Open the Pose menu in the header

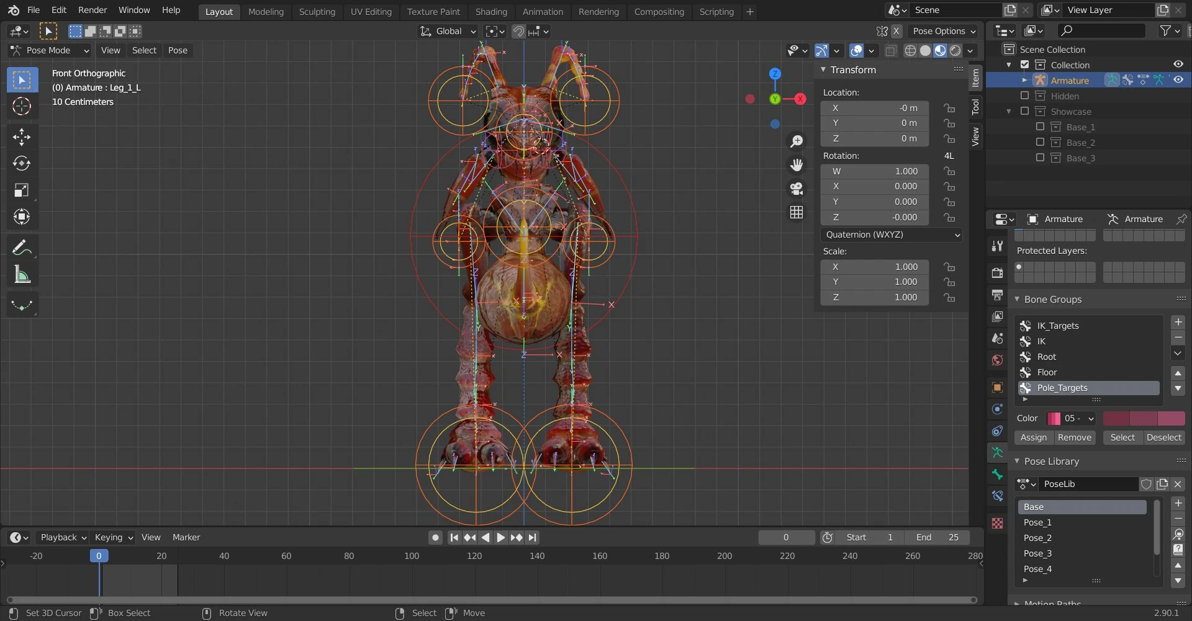click(178, 50)
